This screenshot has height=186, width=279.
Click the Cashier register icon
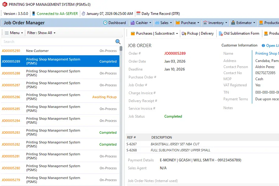[133, 23]
